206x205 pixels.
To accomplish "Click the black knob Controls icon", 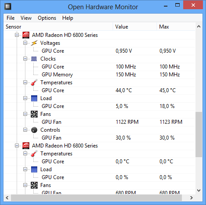I will point(34,130).
